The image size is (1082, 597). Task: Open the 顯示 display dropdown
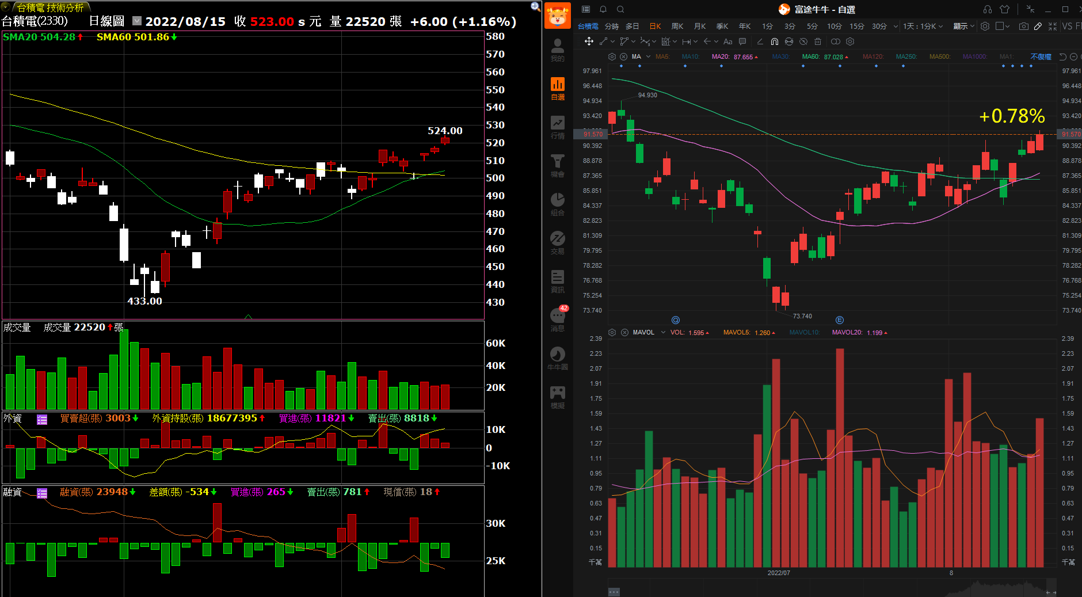964,26
